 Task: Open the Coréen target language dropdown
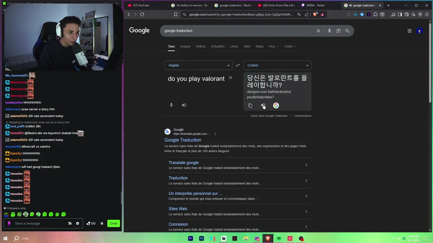pyautogui.click(x=277, y=65)
